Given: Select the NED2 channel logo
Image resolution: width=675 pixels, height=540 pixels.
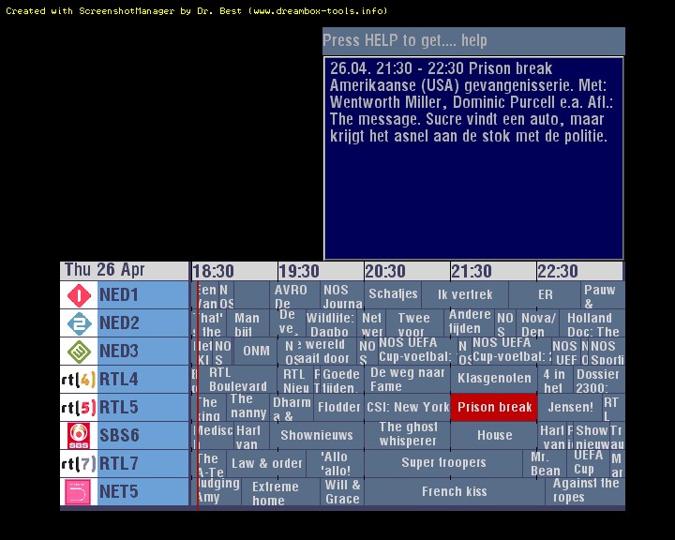Looking at the screenshot, I should [x=79, y=322].
